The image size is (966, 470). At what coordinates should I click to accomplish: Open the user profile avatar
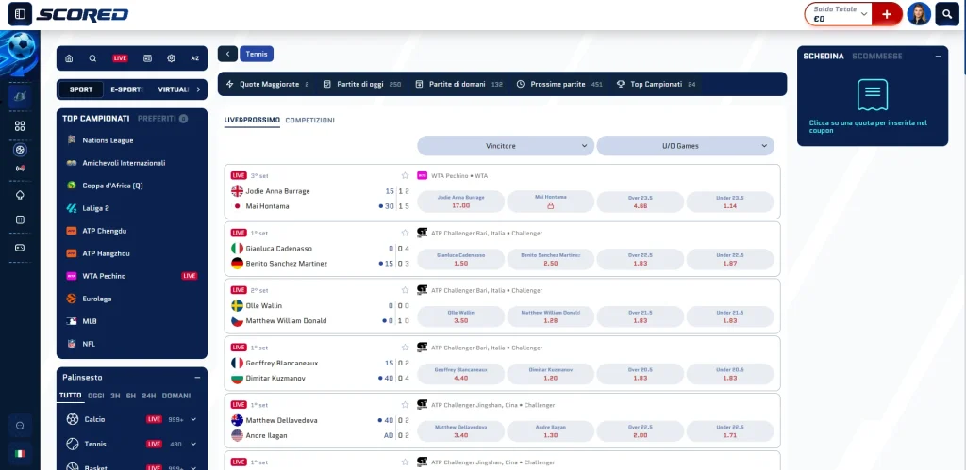[x=919, y=13]
